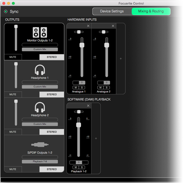The image size is (183, 183).
Task: Mute Analogue 1 with the M button
Action: (x=76, y=87)
